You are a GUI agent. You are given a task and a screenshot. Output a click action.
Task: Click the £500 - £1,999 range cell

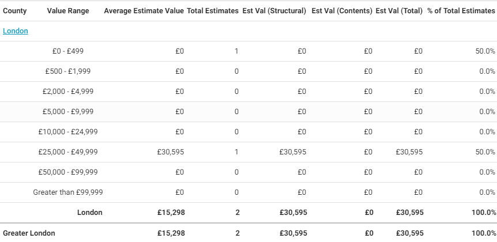(x=68, y=71)
